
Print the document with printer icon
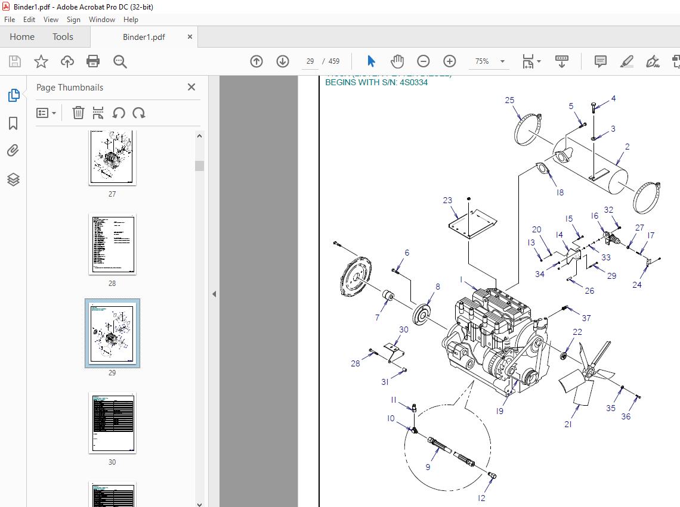pyautogui.click(x=93, y=61)
